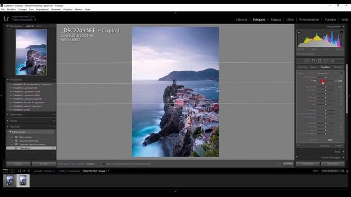Collapse the Predefiniti panel
351x197 pixels.
[8, 80]
